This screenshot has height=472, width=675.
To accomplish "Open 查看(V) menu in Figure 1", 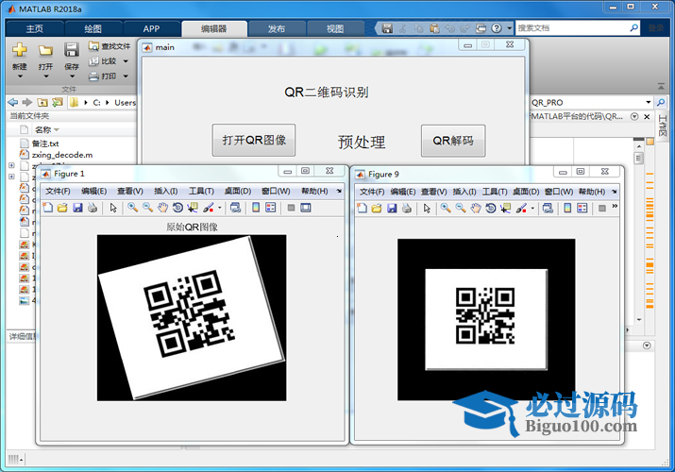I will point(130,191).
